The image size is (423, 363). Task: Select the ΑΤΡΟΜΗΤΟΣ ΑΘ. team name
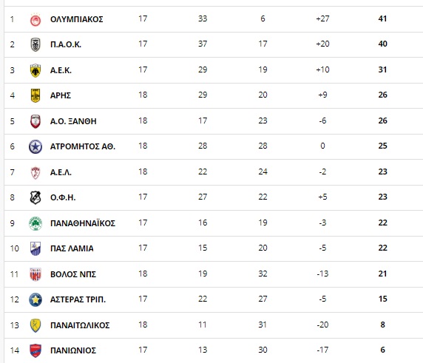(83, 146)
